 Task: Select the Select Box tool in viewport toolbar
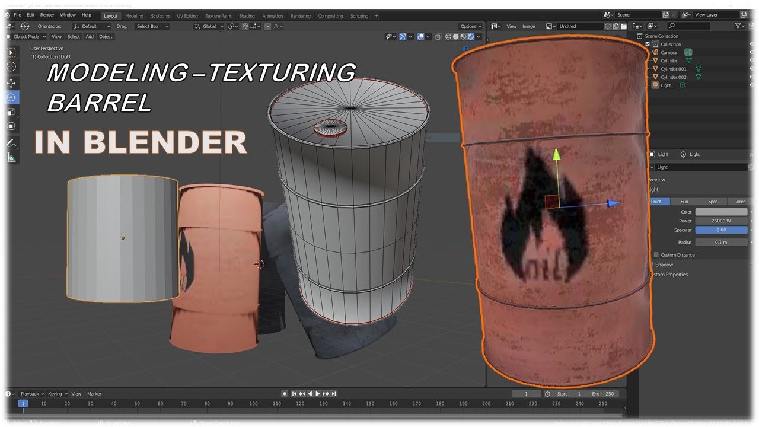[11, 53]
